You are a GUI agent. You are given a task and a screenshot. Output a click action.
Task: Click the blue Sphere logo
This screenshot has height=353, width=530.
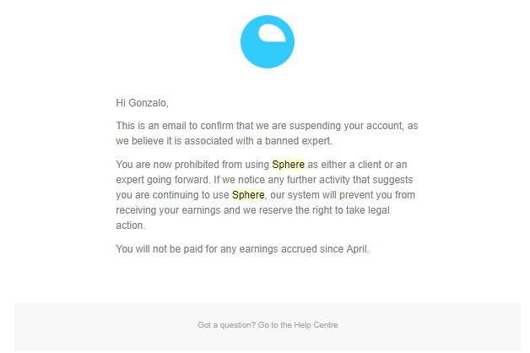[x=267, y=41]
